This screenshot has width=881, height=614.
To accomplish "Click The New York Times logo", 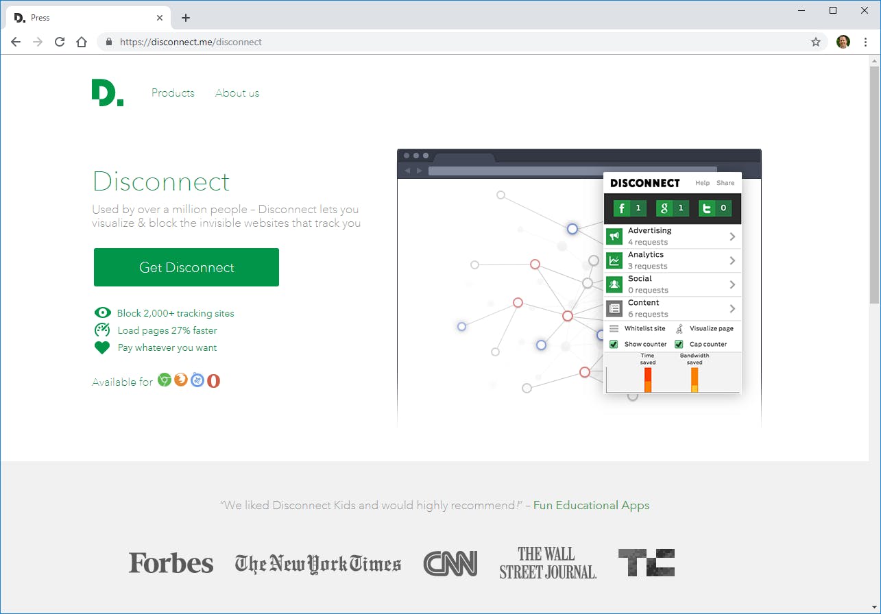I will [318, 564].
